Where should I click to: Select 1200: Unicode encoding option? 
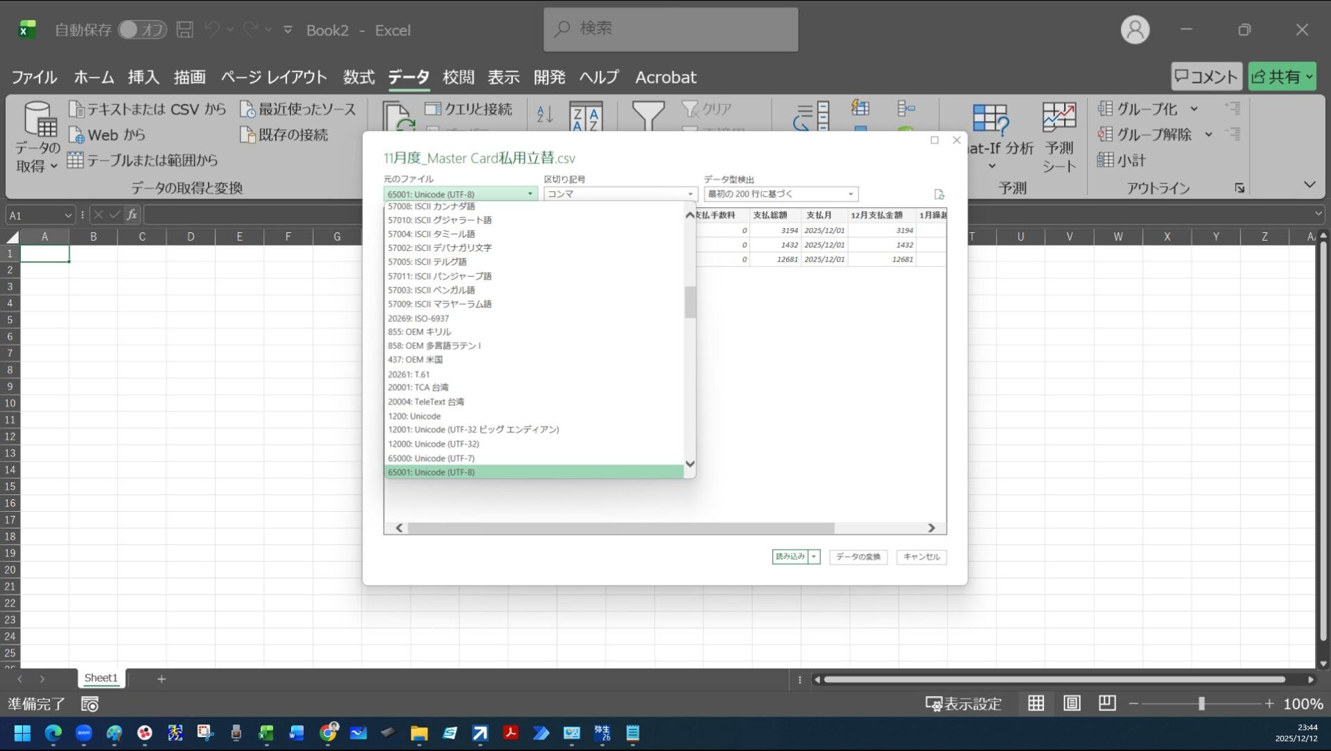point(414,416)
